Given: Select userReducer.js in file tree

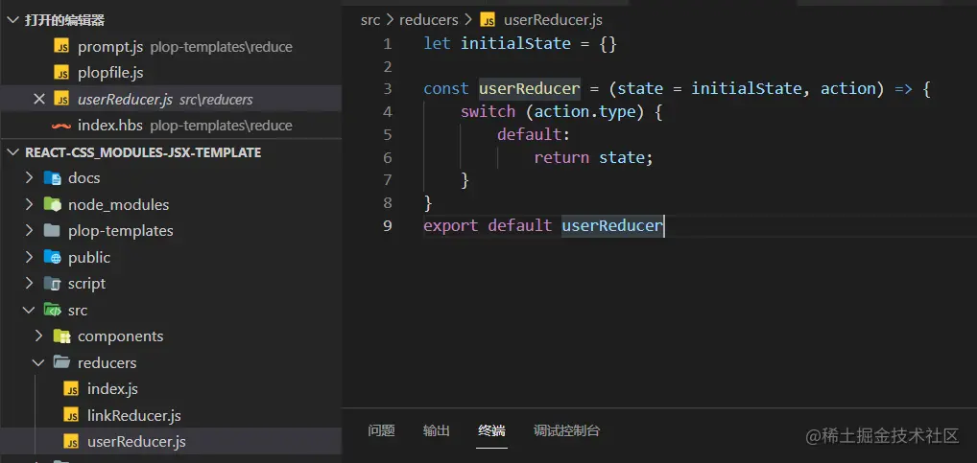Looking at the screenshot, I should click(136, 442).
